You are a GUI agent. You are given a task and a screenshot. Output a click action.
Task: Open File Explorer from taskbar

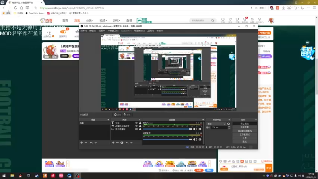pyautogui.click(x=12, y=176)
